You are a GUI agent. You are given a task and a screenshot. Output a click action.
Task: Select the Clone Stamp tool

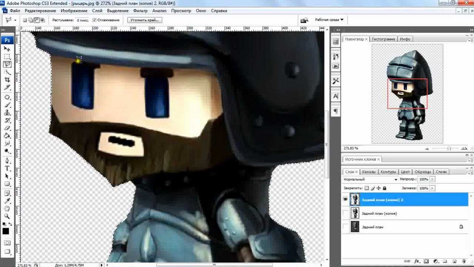pos(7,113)
